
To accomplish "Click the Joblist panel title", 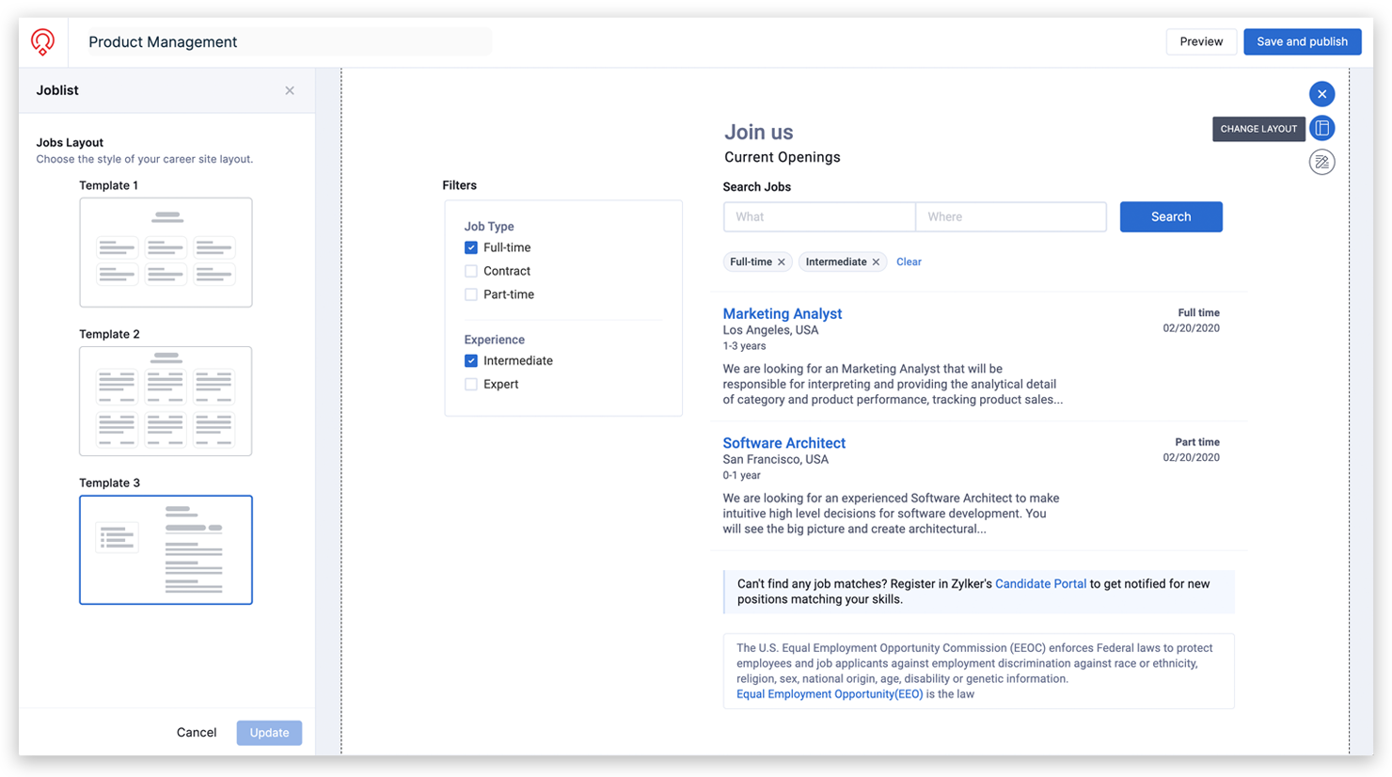I will coord(57,90).
